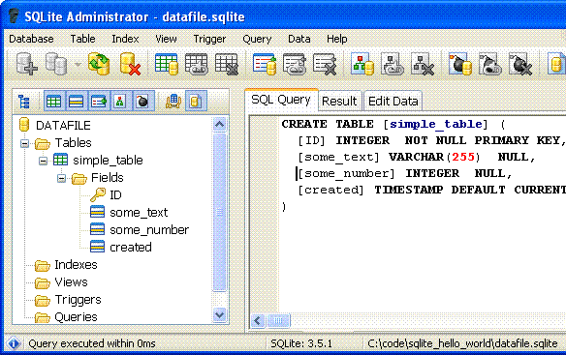
Task: Select the Indexes folder in tree
Action: 76,265
